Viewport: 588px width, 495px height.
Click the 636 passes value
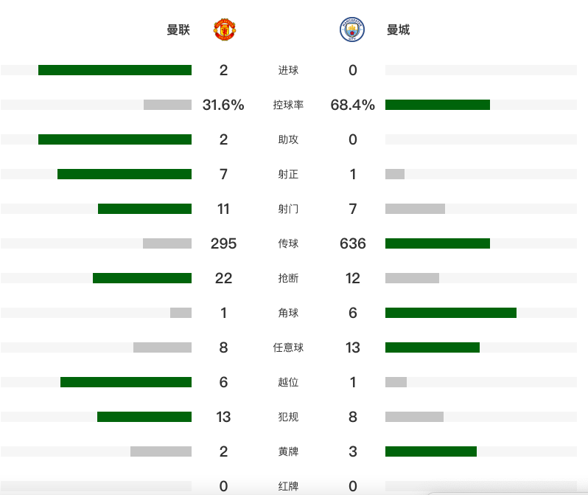click(353, 243)
